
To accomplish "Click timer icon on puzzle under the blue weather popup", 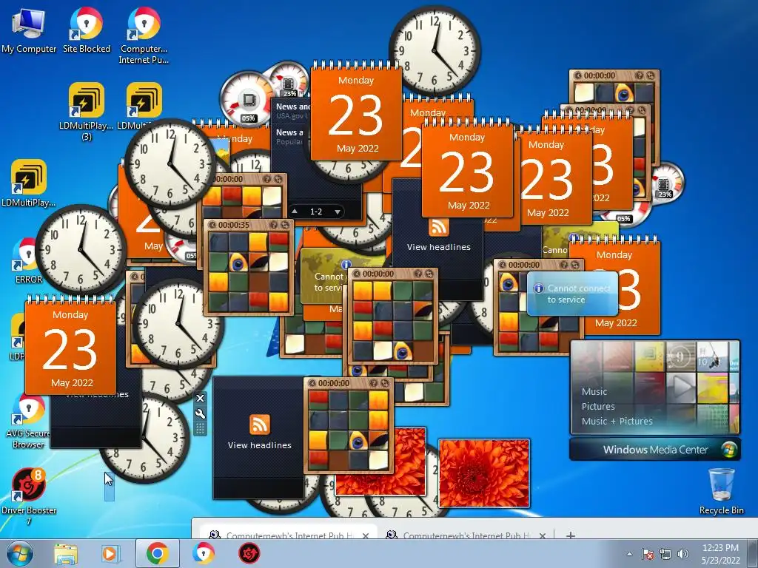I will pos(503,265).
